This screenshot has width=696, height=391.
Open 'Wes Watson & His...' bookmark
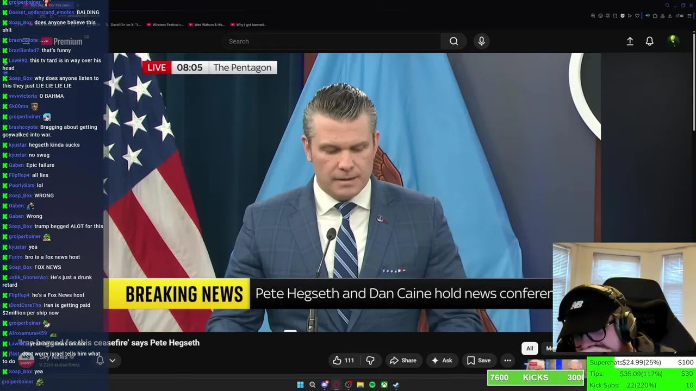[x=206, y=24]
